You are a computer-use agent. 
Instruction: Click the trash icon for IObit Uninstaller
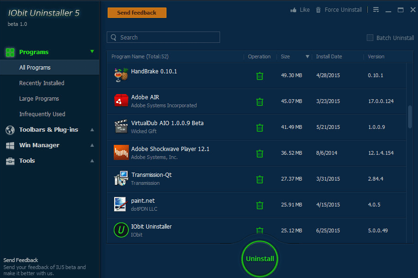coord(260,230)
